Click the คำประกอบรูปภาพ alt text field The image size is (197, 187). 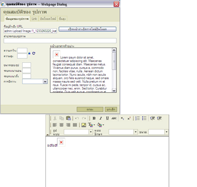(x=60, y=41)
